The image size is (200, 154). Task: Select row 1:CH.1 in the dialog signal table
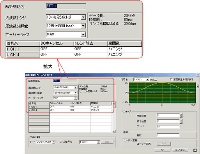coord(39,107)
